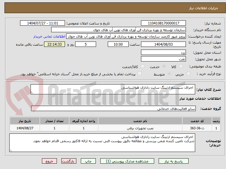Open مشاهده مدارک پیوستی (1) button
Screen dimensions: 226x169
[127, 161]
